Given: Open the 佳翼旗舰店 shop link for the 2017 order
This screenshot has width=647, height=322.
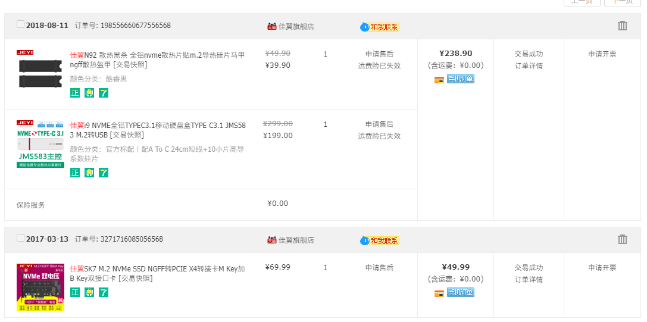Looking at the screenshot, I should 296,240.
